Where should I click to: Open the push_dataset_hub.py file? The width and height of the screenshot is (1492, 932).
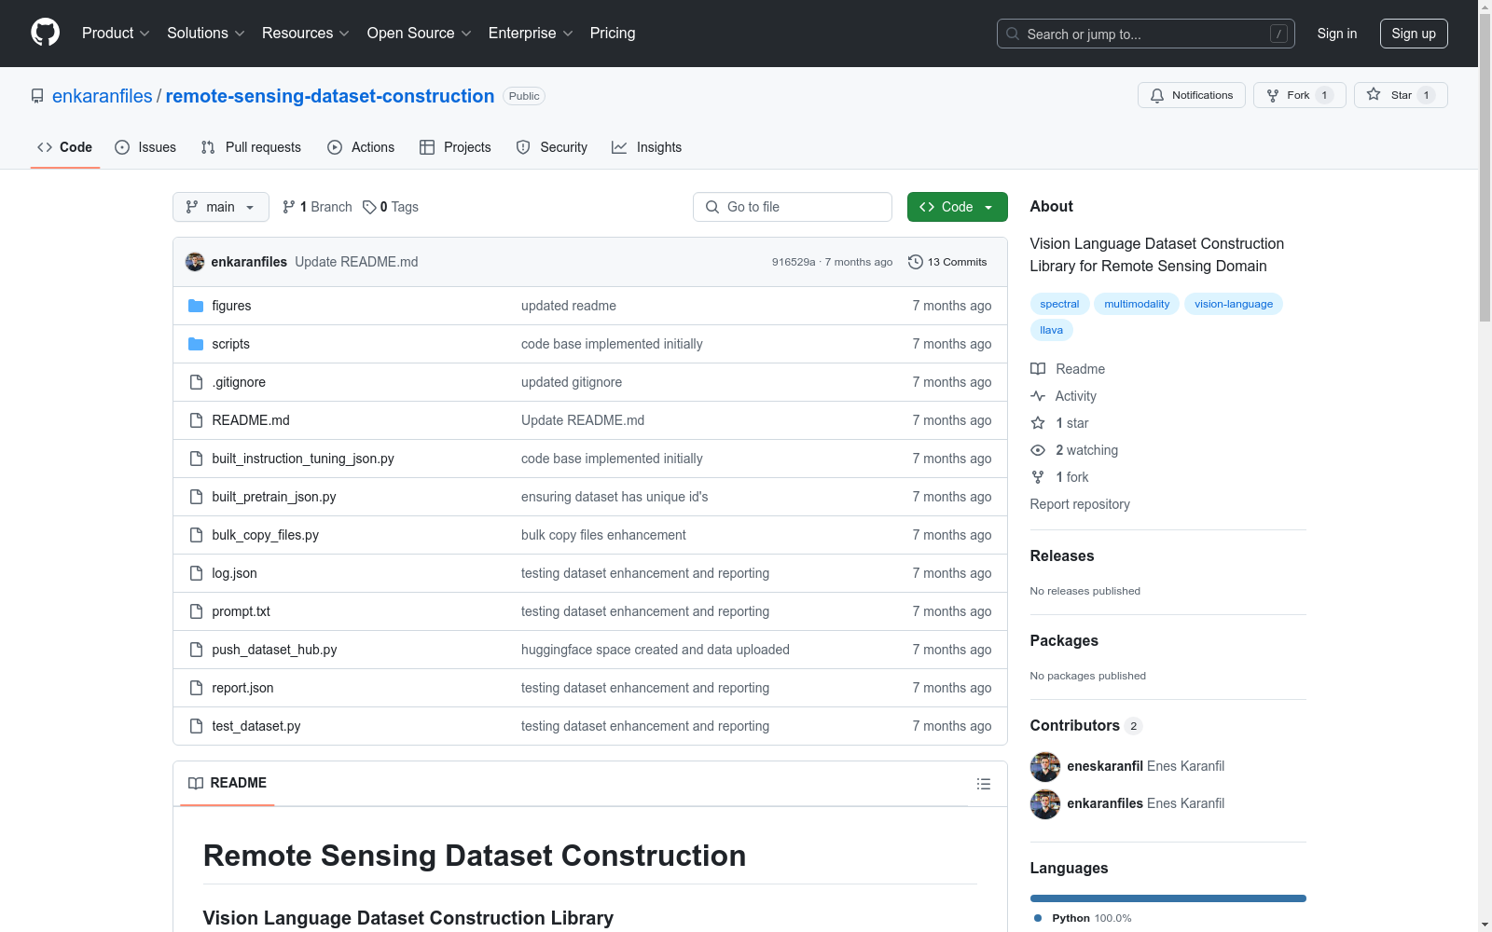pyautogui.click(x=274, y=650)
